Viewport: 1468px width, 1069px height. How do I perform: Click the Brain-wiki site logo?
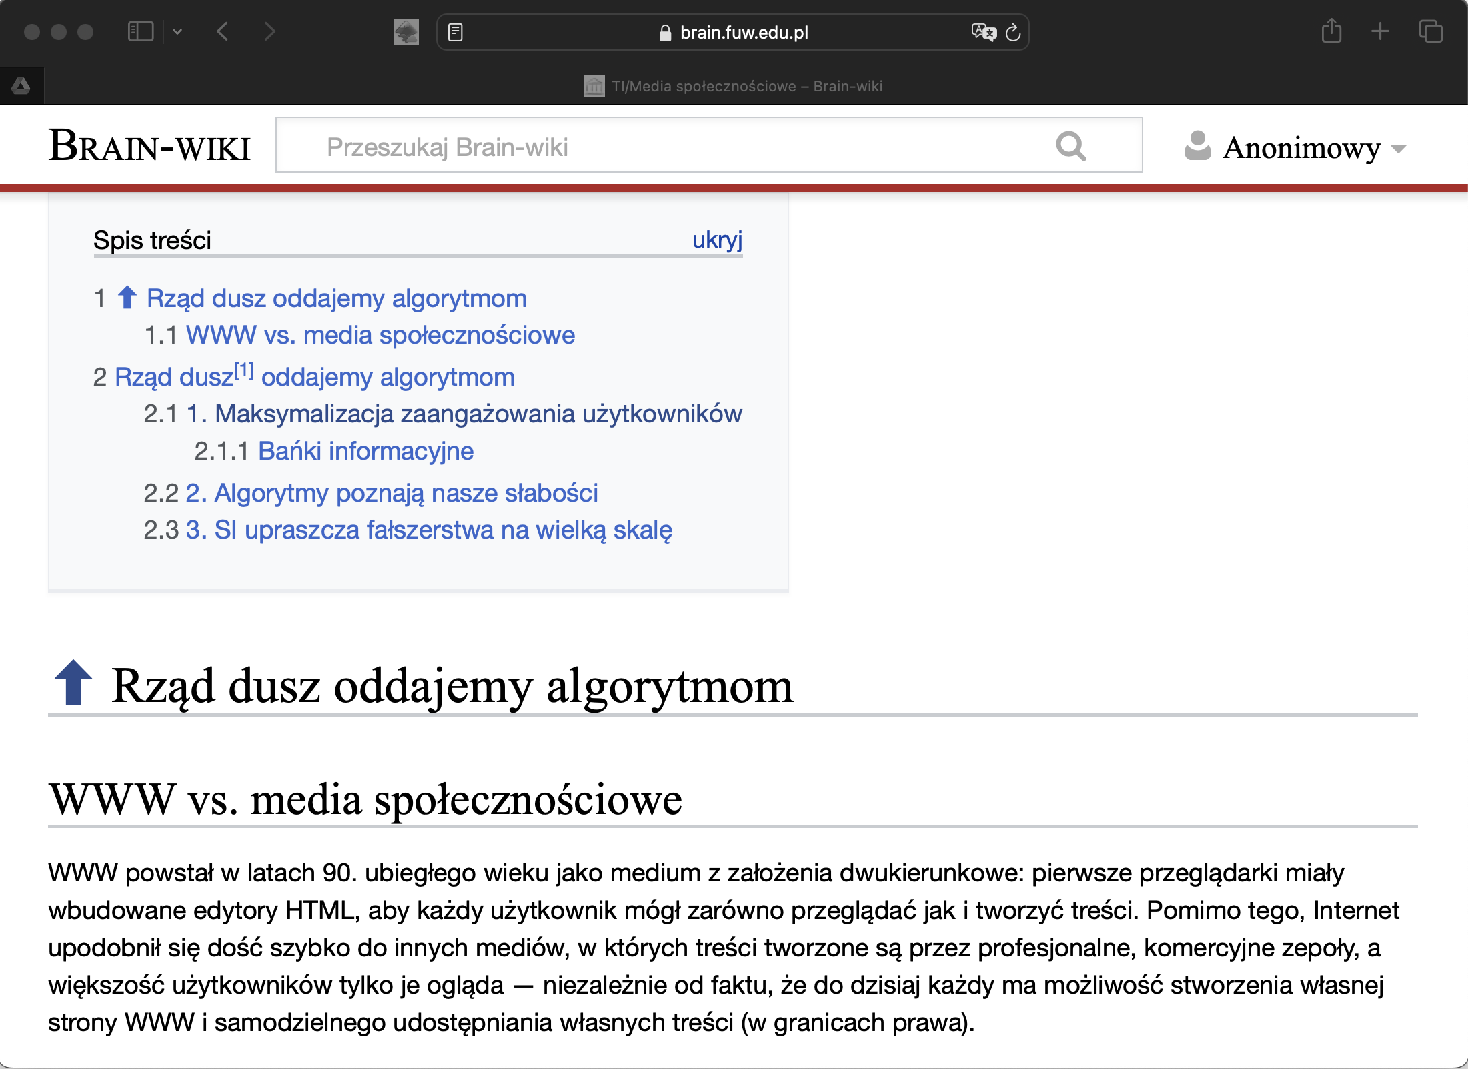click(149, 146)
